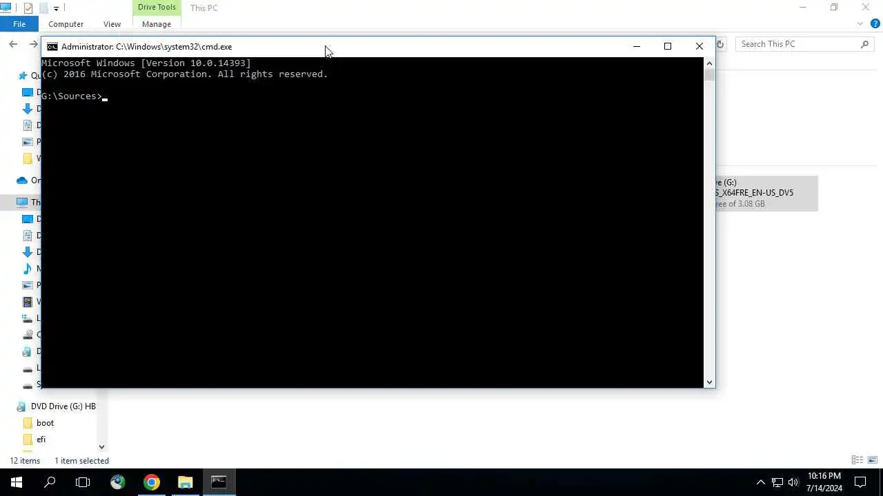Click the taskbar clock showing 10:16 PM
Viewport: 883px width, 496px height.
[x=824, y=482]
